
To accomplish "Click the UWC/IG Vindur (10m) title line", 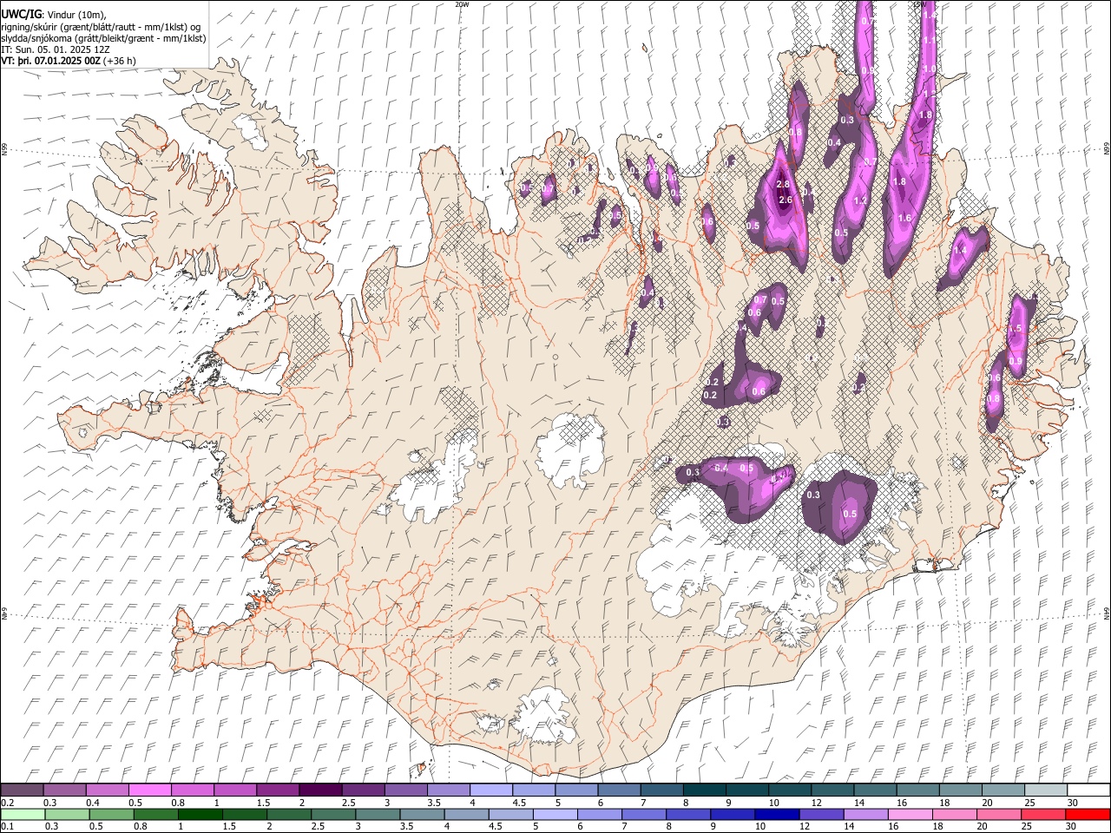I will 54,14.
